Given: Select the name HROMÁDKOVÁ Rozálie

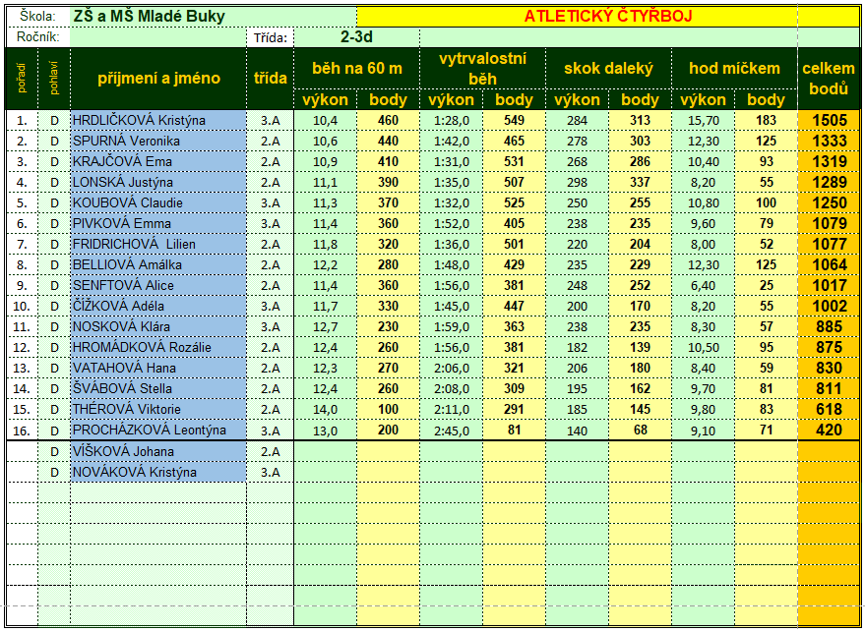Looking at the screenshot, I should tap(158, 348).
